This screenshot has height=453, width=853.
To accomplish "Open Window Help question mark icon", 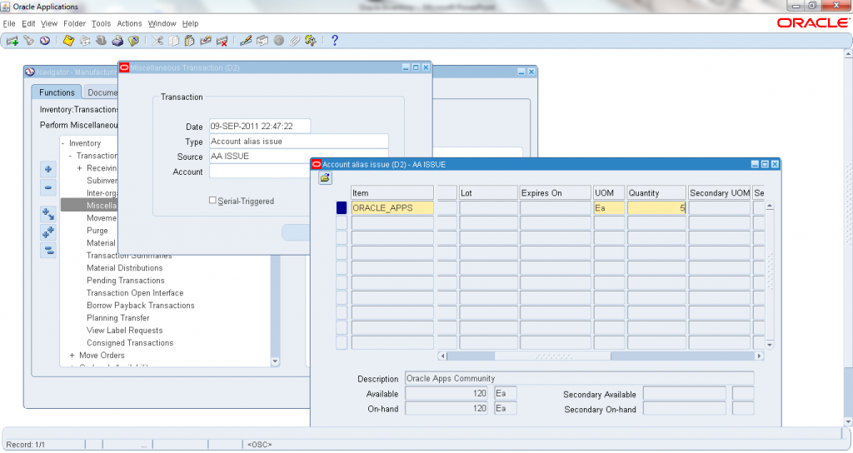I will pos(334,41).
